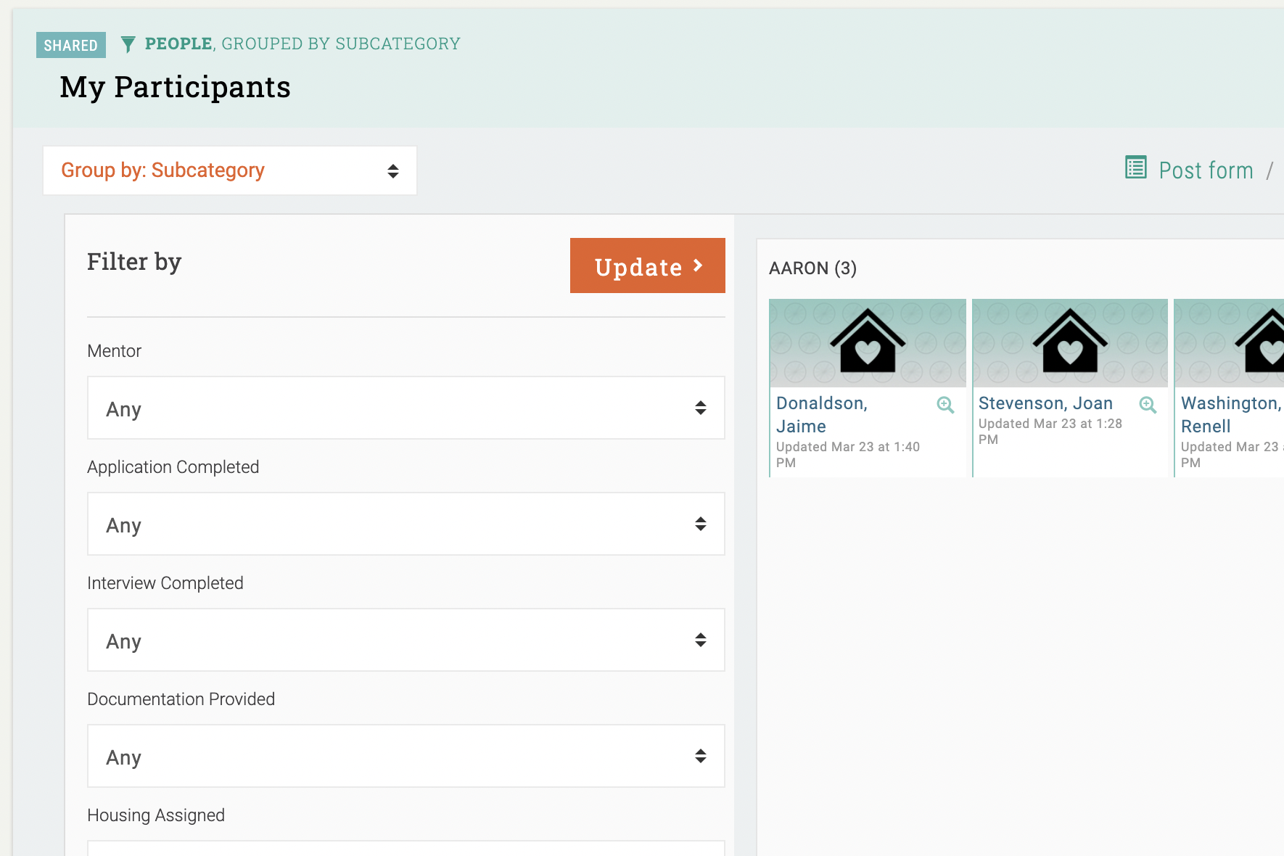Open the Group by: Subcategory selector
This screenshot has width=1284, height=856.
point(229,170)
